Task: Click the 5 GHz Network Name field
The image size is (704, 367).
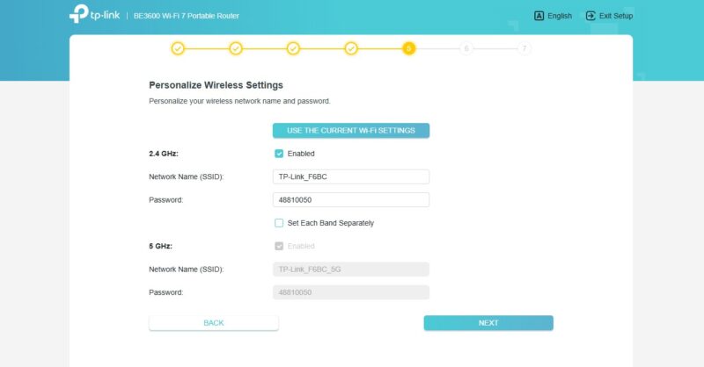Action: (351, 270)
